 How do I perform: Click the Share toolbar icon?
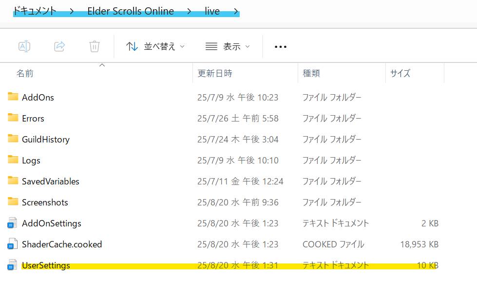59,47
